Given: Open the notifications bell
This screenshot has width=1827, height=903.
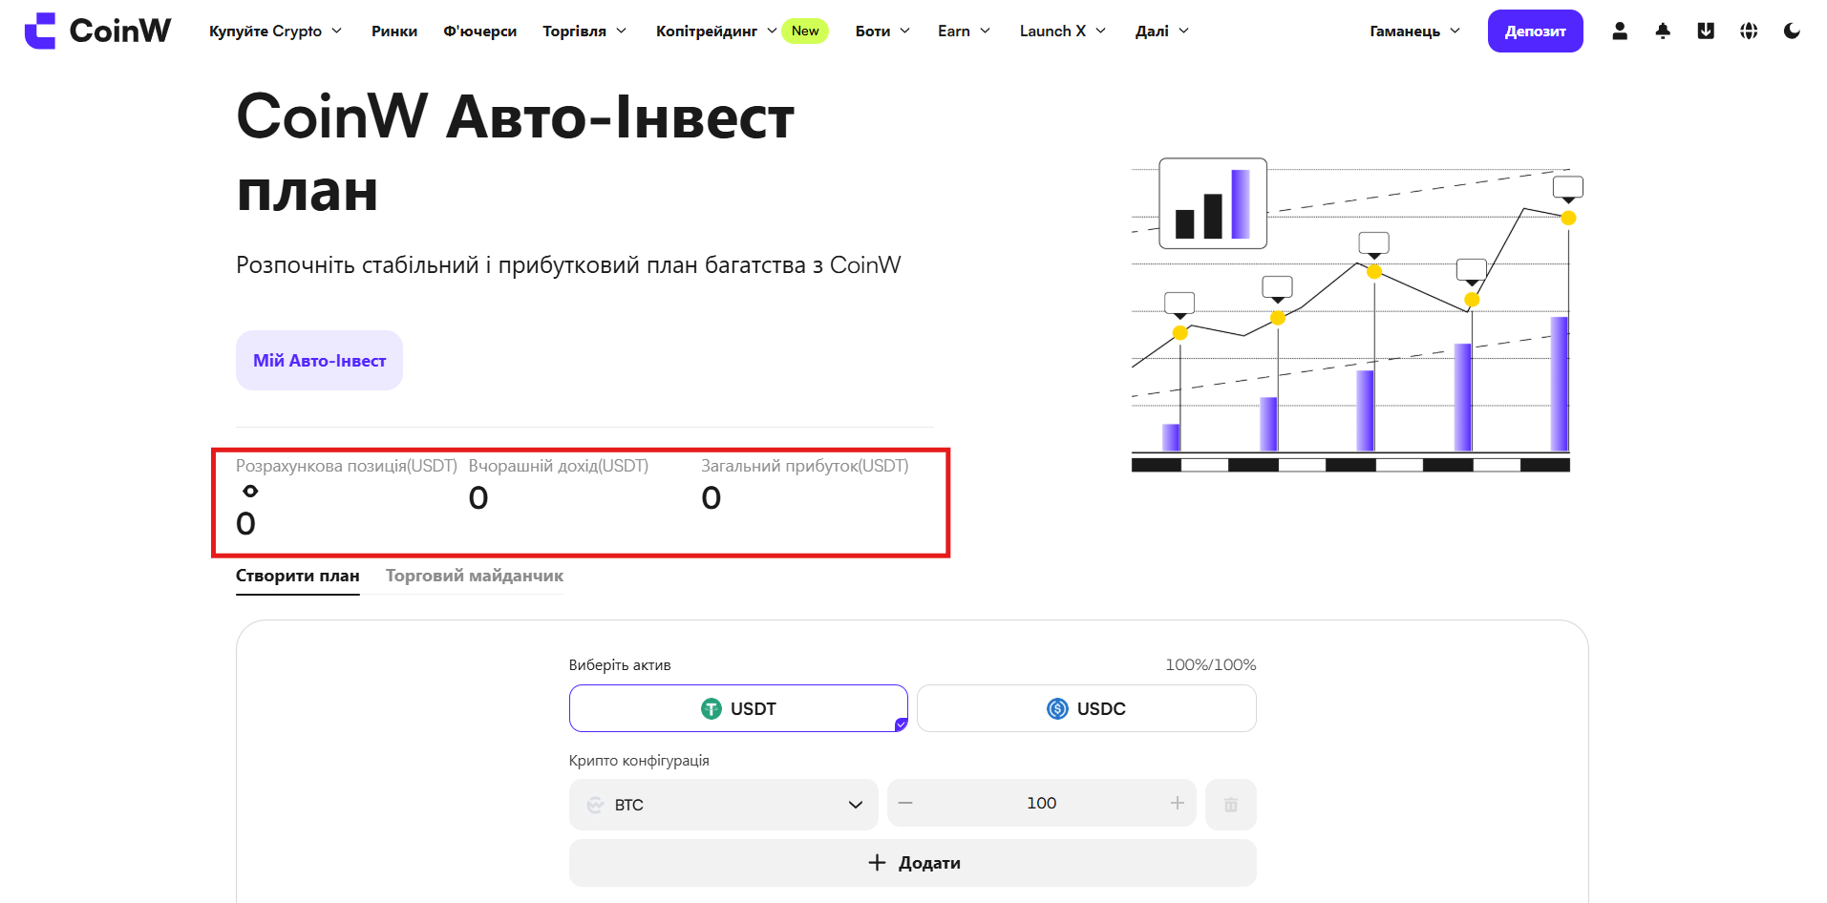Looking at the screenshot, I should click(1663, 31).
